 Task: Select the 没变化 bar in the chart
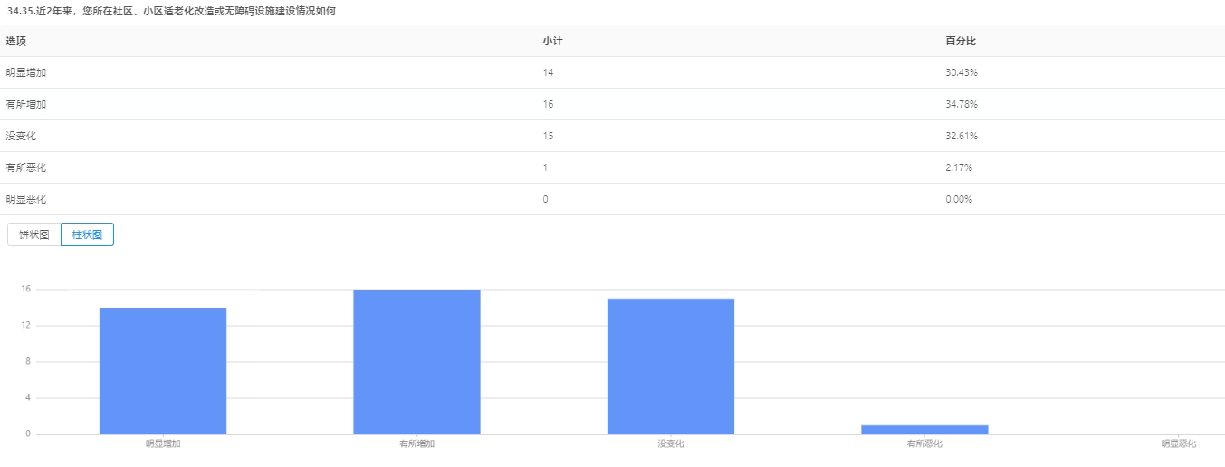point(671,367)
